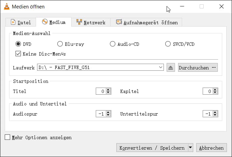The height and width of the screenshot is (157, 232).
Task: Click inside the Kapitel number field
Action: tap(208, 91)
